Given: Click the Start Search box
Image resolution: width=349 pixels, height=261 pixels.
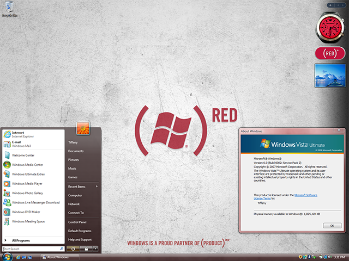Looking at the screenshot, I should pos(32,248).
